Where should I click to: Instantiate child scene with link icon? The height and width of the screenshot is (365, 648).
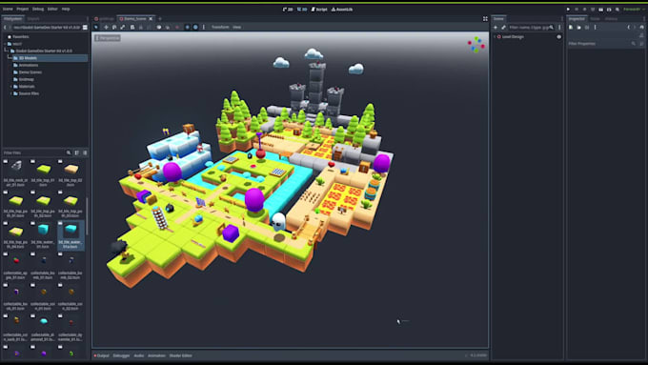[x=503, y=28]
